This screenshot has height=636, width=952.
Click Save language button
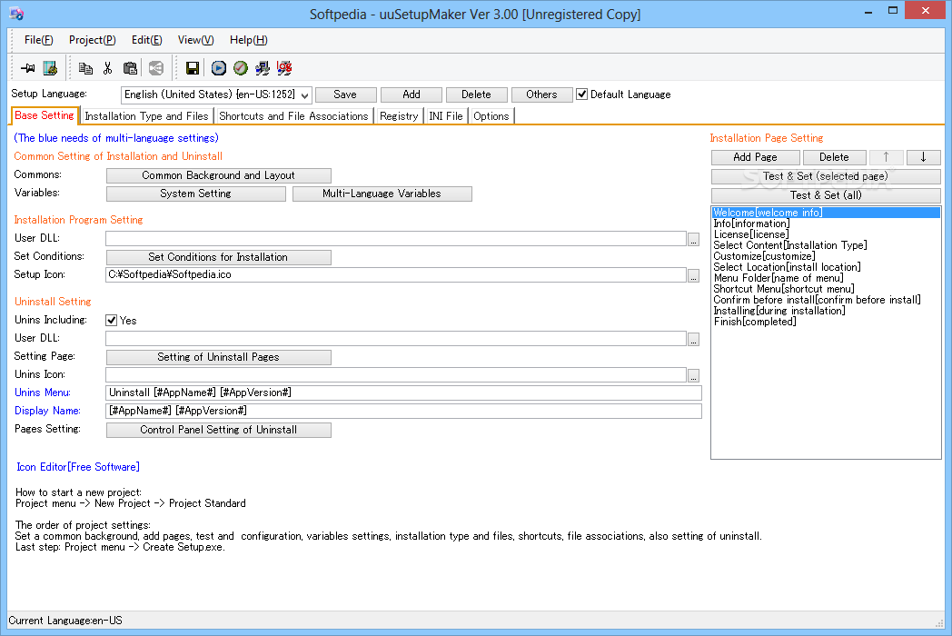tap(345, 94)
